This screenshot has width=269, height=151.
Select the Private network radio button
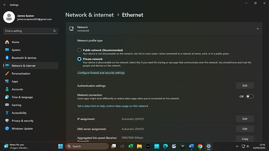(x=79, y=59)
